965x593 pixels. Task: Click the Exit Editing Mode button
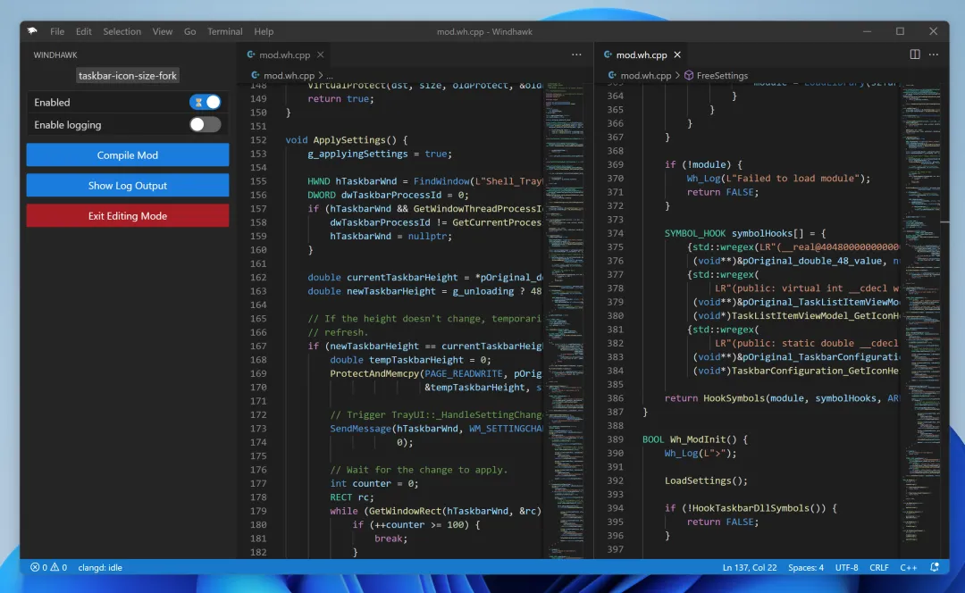coord(128,216)
